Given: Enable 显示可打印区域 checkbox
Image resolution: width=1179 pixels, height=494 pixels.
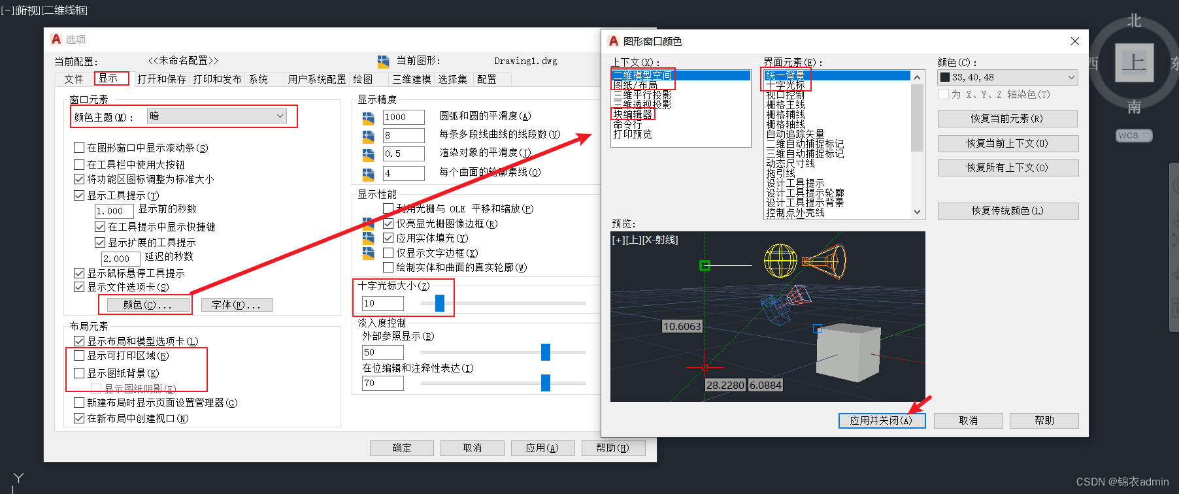Looking at the screenshot, I should coord(79,355).
